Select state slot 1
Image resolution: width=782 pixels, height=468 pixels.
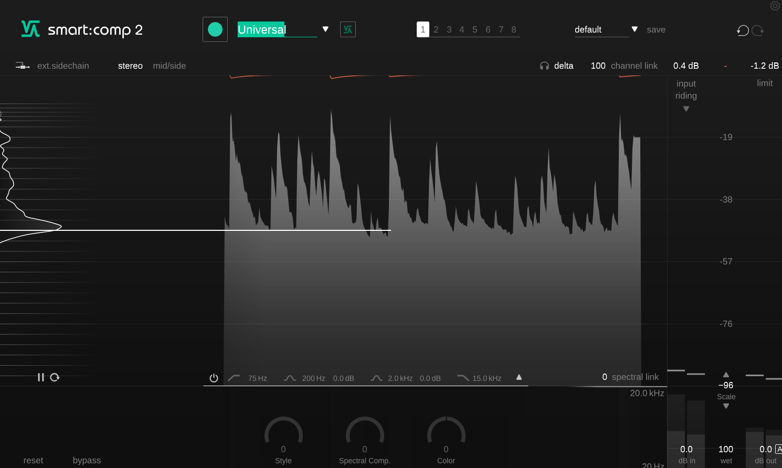click(x=423, y=29)
